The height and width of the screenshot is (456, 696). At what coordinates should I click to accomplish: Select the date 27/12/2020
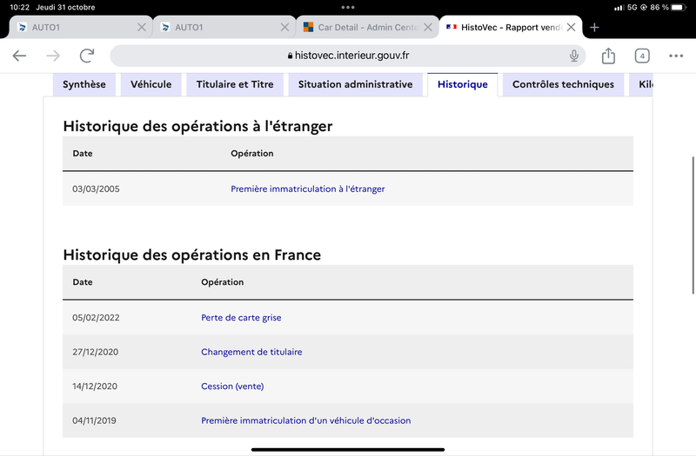(96, 352)
